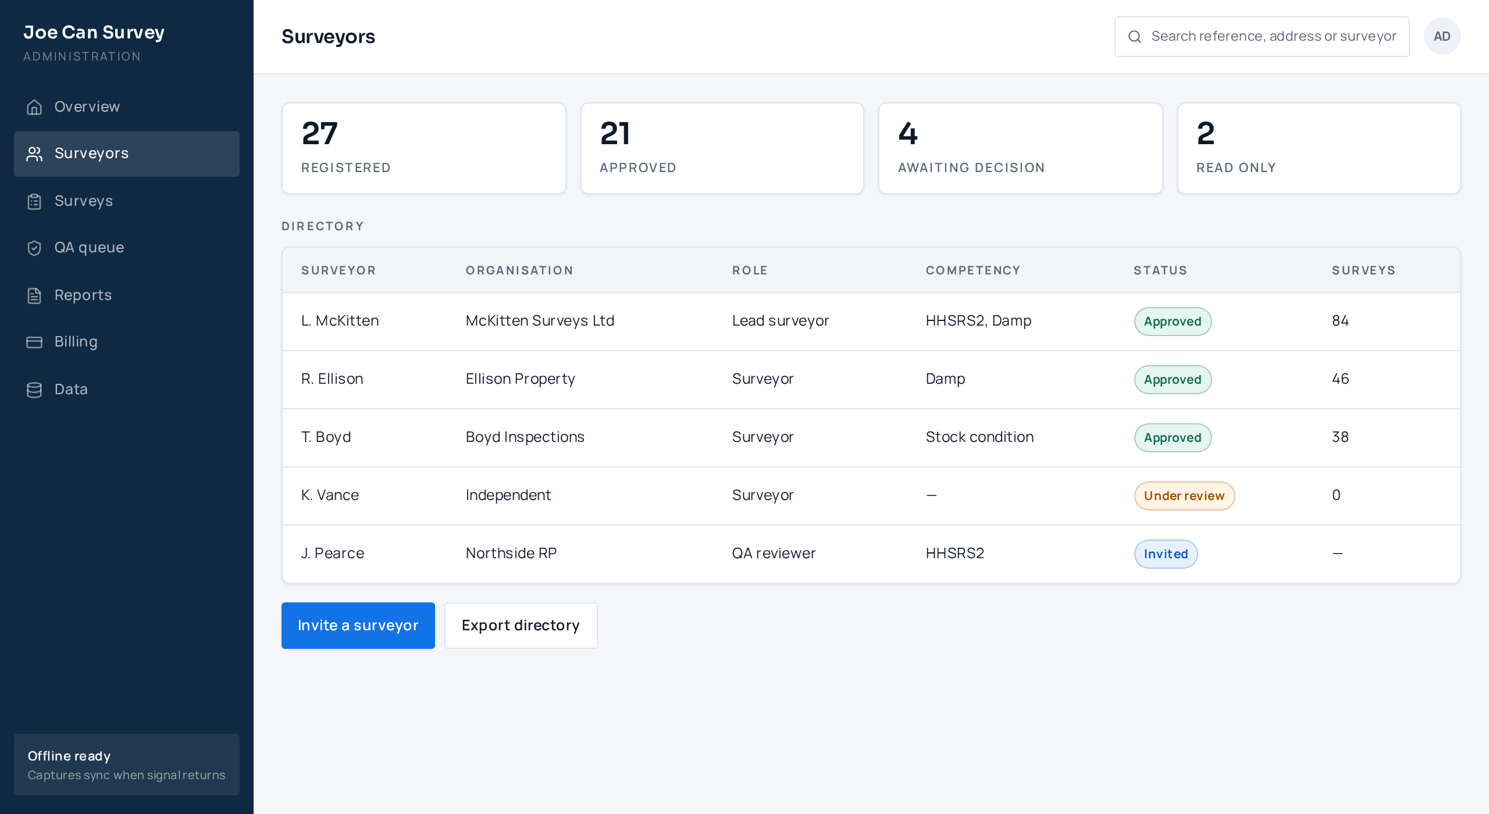Click the Reports document icon
Screen dimensions: 1489x814
[34, 295]
